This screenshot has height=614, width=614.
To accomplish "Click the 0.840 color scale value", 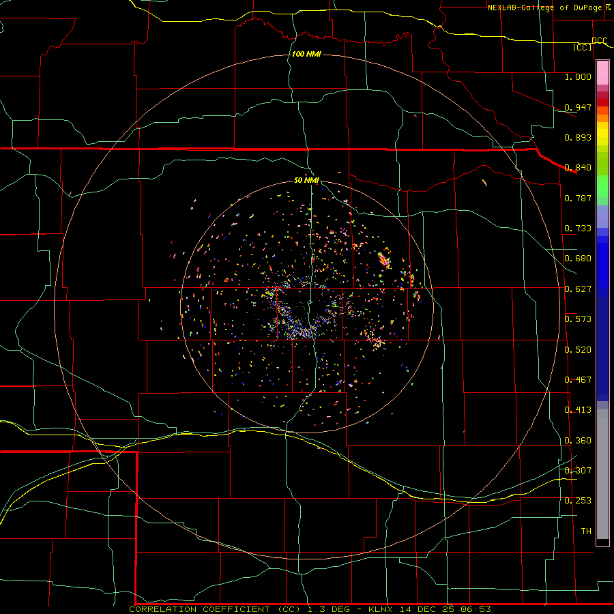I will click(x=578, y=168).
